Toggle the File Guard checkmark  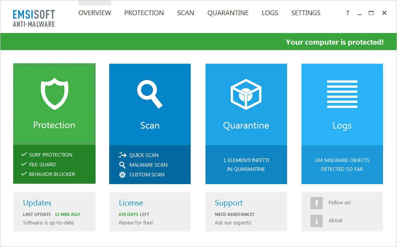[24, 164]
